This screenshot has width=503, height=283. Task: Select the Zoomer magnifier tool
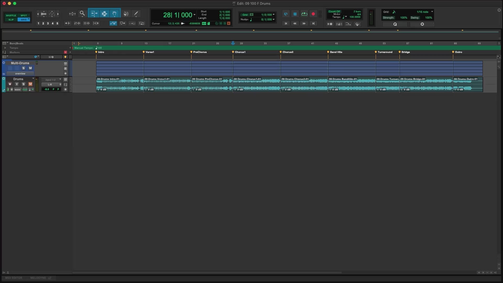pos(82,14)
